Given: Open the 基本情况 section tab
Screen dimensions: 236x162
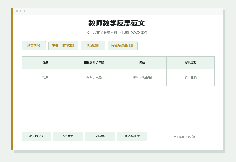Looking at the screenshot, I should pyautogui.click(x=34, y=45).
